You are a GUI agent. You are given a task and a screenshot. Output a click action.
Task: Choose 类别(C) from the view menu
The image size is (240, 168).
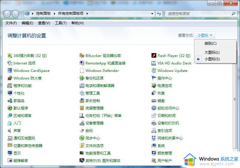(215, 43)
